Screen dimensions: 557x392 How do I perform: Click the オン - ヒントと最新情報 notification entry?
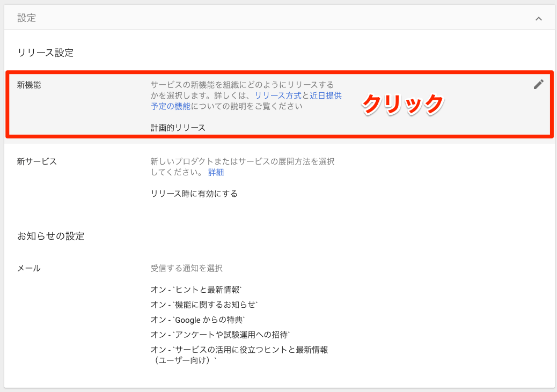point(196,290)
